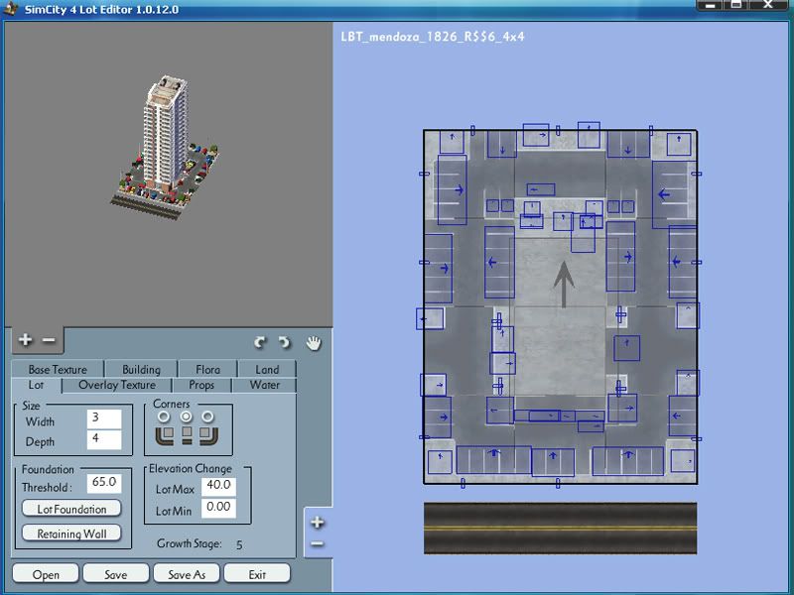794x595 pixels.
Task: Click the Lot Foundation button
Action: (71, 509)
